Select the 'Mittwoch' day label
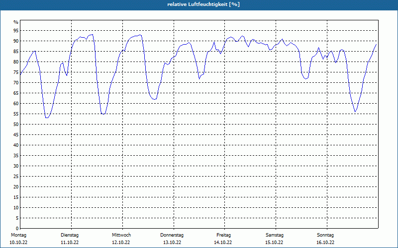Screen dimensions: 398x248 pyautogui.click(x=121, y=235)
